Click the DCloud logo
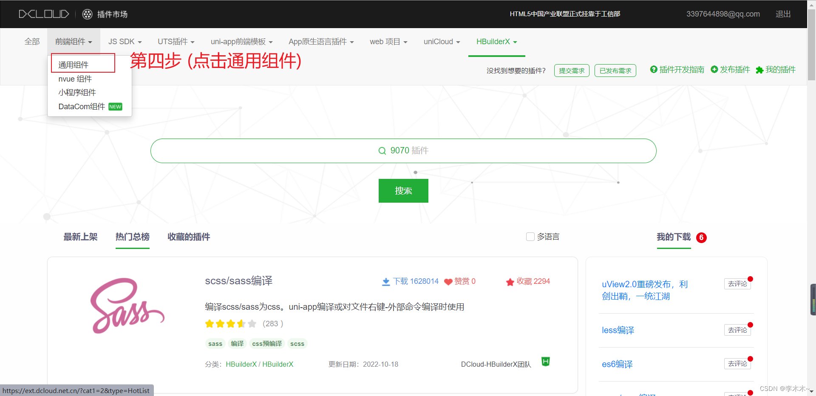The image size is (816, 396). pyautogui.click(x=44, y=14)
